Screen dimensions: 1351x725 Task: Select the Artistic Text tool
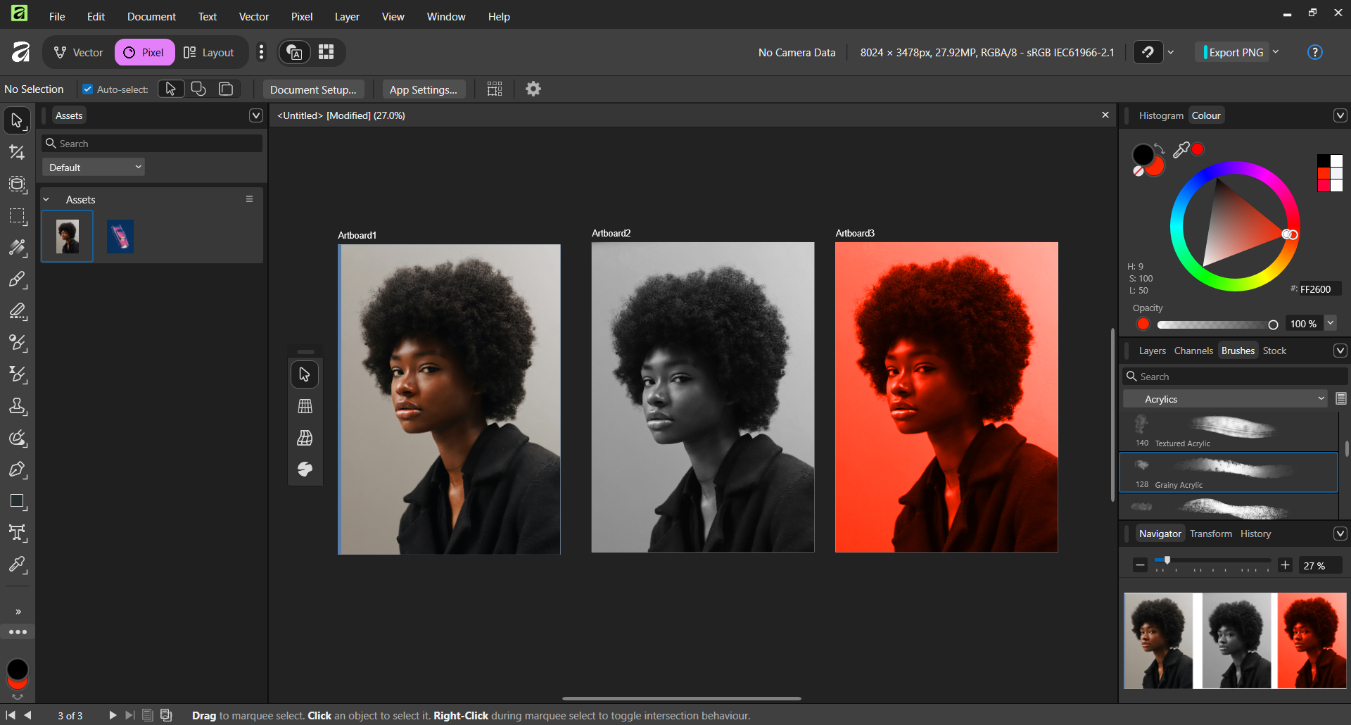coord(17,533)
